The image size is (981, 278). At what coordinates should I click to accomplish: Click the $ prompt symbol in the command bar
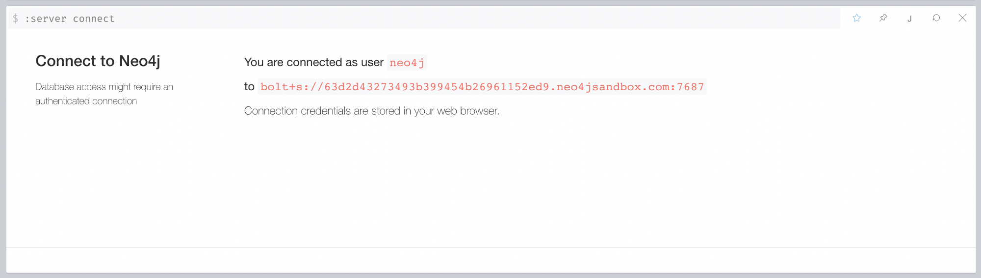pyautogui.click(x=15, y=19)
